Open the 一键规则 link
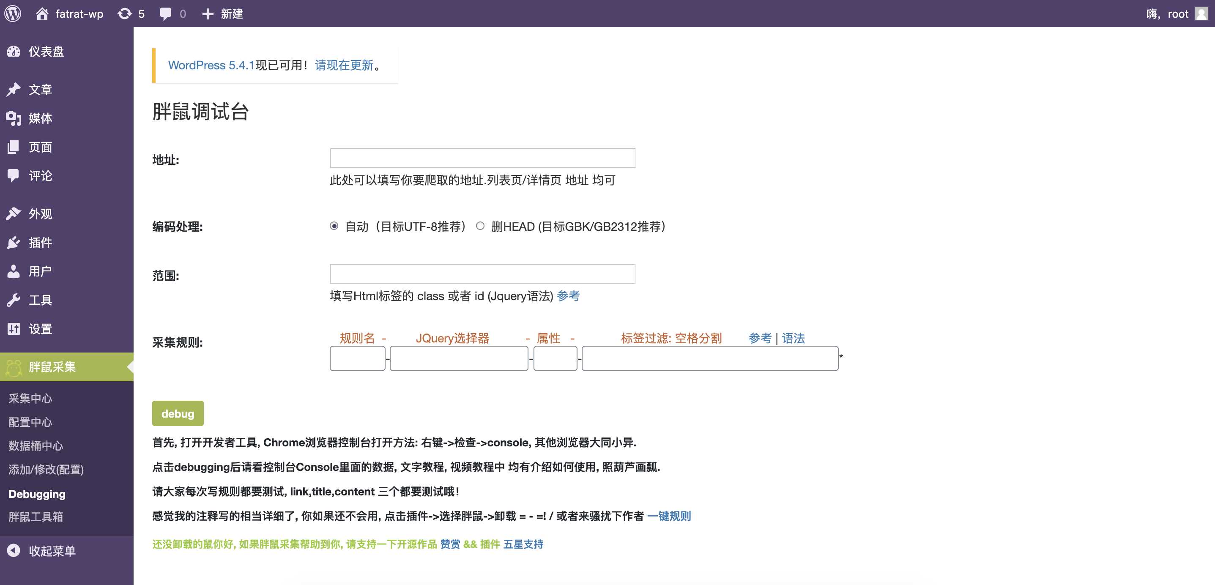This screenshot has width=1215, height=585. pos(669,516)
